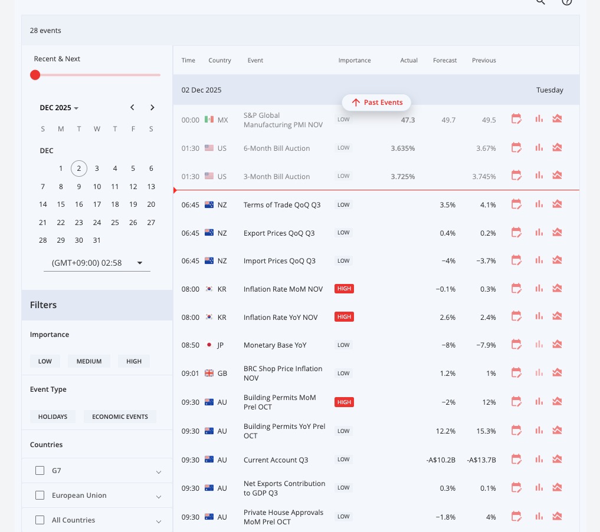Expand the G7 countries list chevron
Viewport: 600px width, 532px height.
(159, 472)
